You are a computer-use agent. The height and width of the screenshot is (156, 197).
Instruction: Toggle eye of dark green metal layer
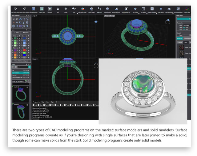click(x=20, y=38)
